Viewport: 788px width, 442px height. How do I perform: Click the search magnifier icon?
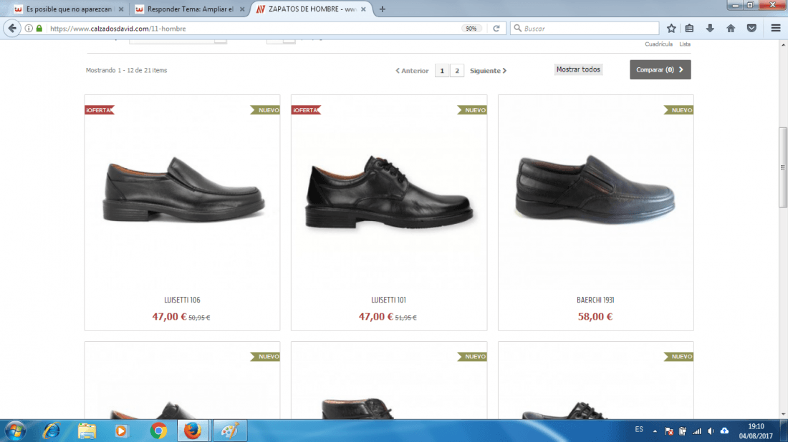coord(518,29)
